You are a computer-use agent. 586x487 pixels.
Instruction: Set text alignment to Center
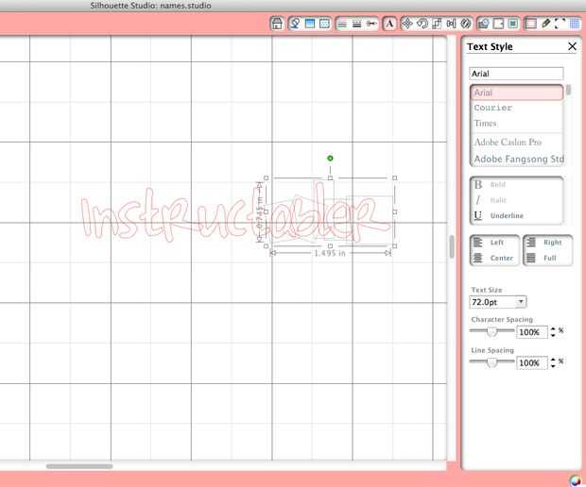tap(493, 258)
